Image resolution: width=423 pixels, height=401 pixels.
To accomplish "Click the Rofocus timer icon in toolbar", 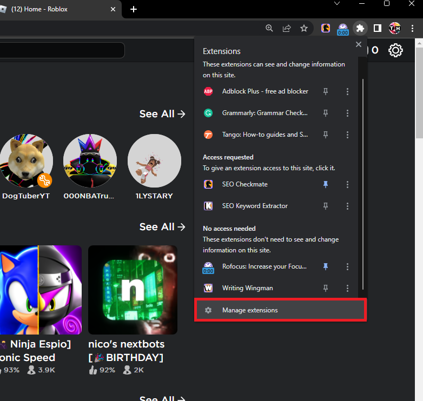I will (342, 29).
